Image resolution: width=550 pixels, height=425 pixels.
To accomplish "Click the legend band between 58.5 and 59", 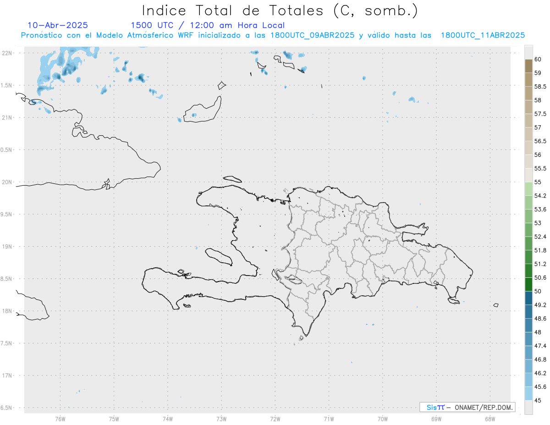I will tap(528, 80).
